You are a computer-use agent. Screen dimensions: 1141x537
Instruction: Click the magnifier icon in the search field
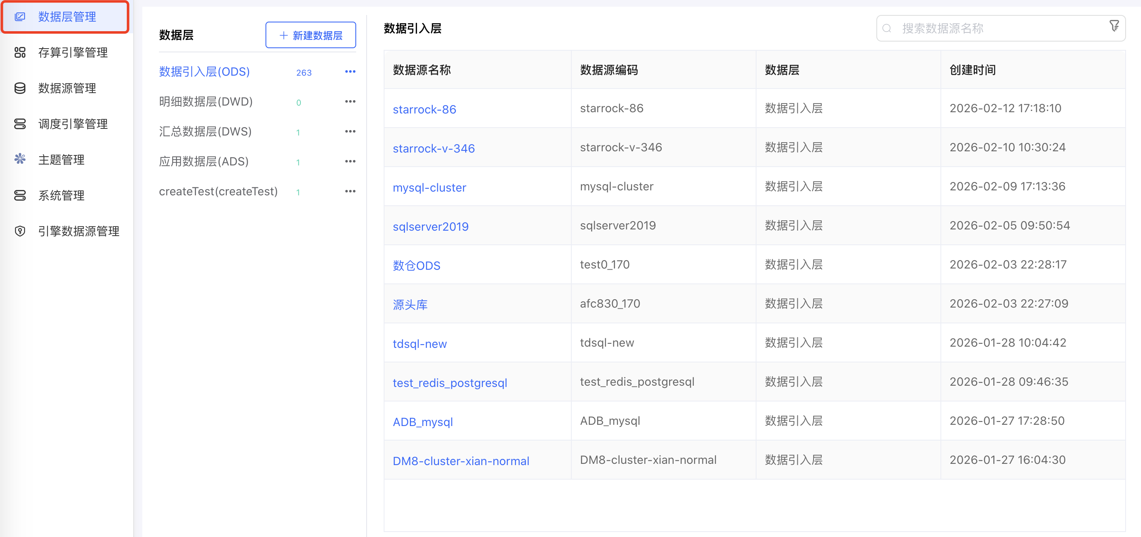(886, 28)
